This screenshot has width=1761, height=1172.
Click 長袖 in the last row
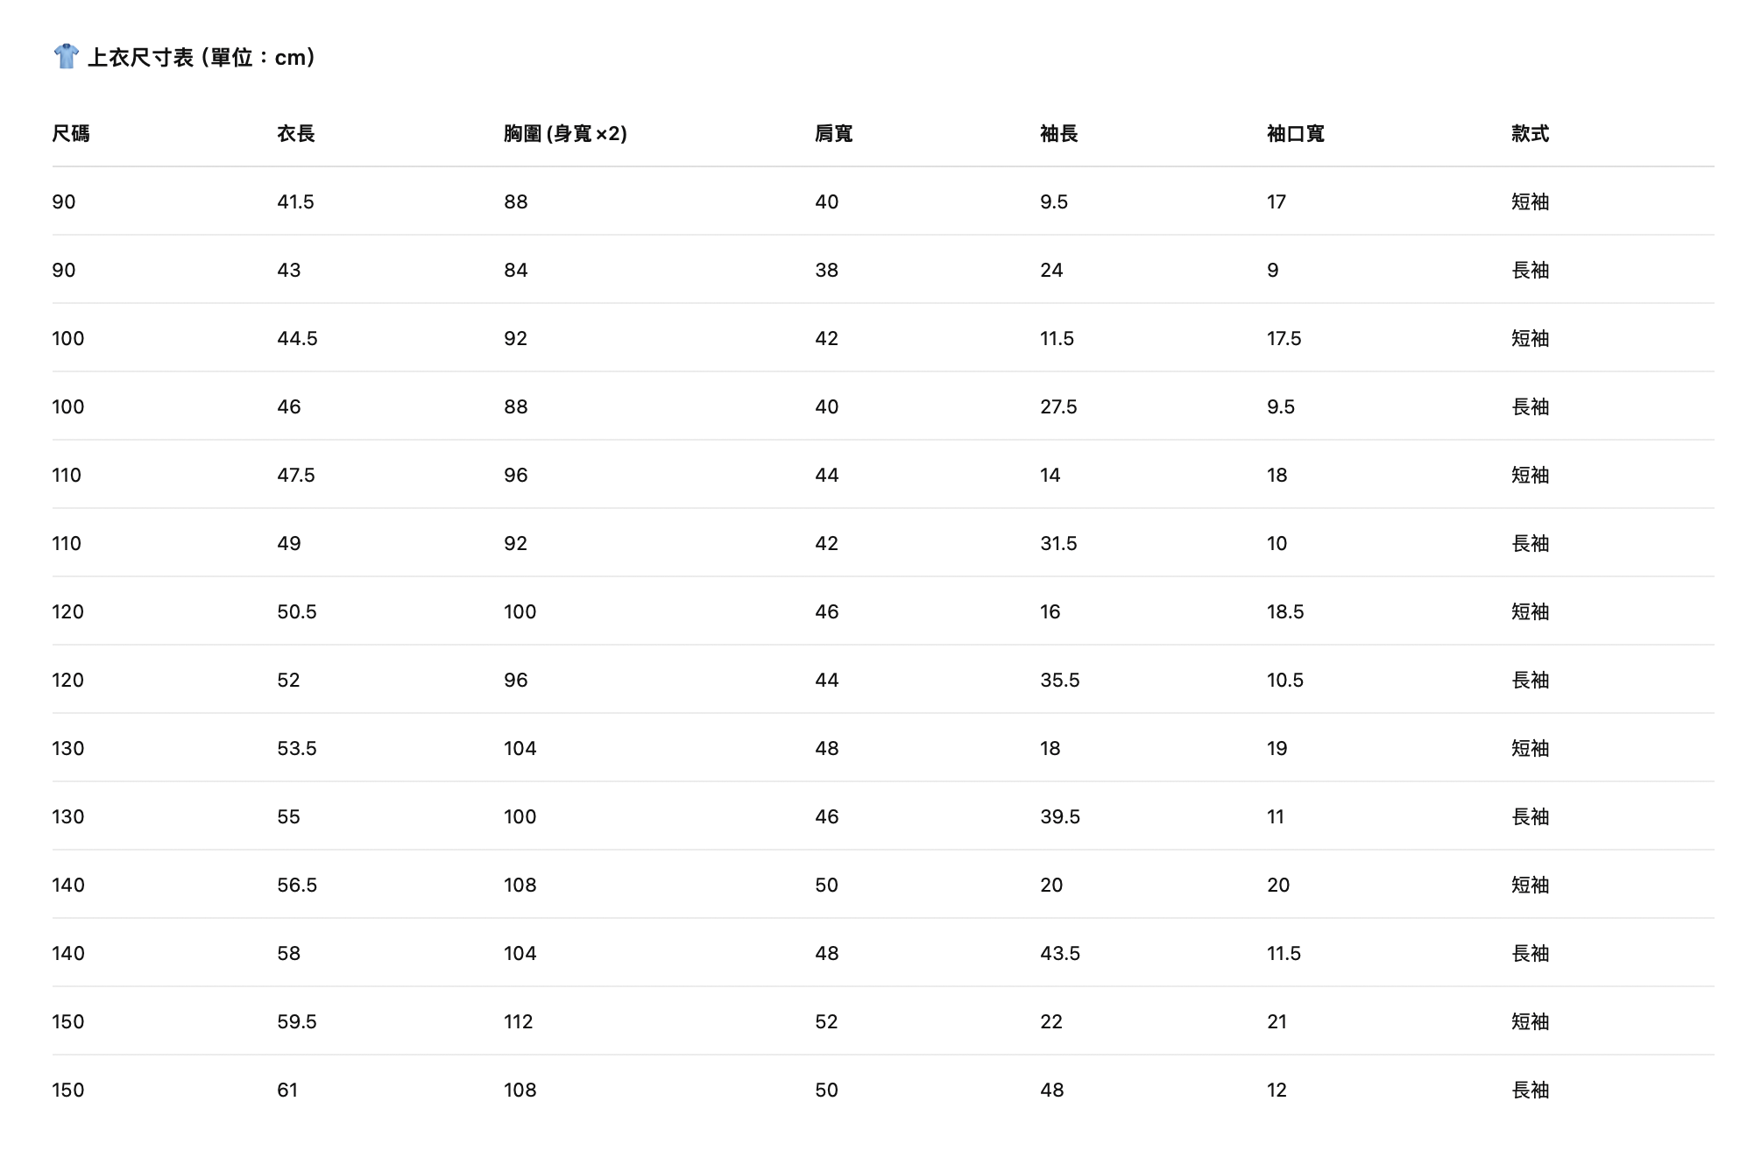[1530, 1091]
